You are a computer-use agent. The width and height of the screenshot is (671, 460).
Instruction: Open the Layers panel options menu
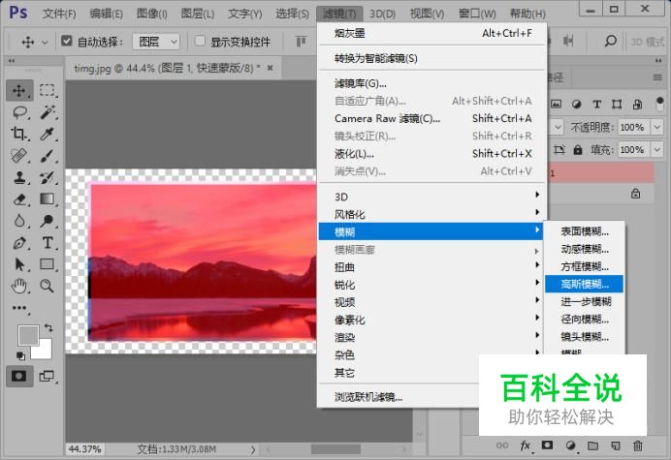(657, 77)
